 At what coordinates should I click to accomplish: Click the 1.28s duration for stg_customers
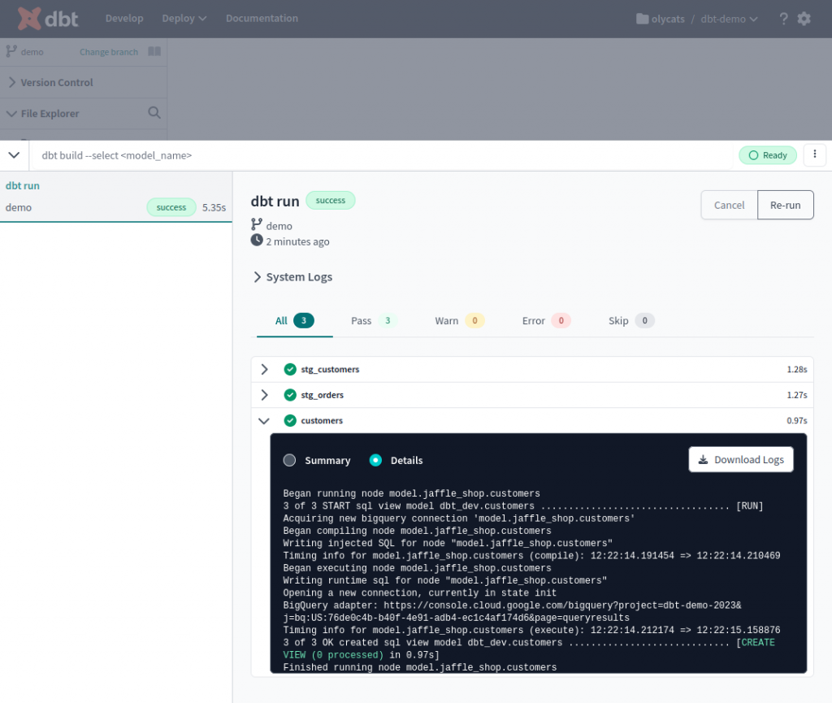(796, 369)
